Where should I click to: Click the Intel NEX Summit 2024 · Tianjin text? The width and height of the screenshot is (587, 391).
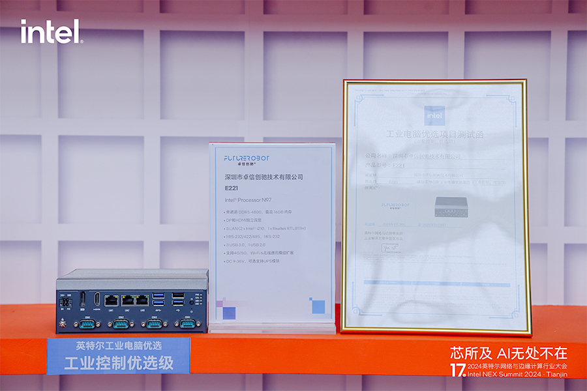point(517,374)
